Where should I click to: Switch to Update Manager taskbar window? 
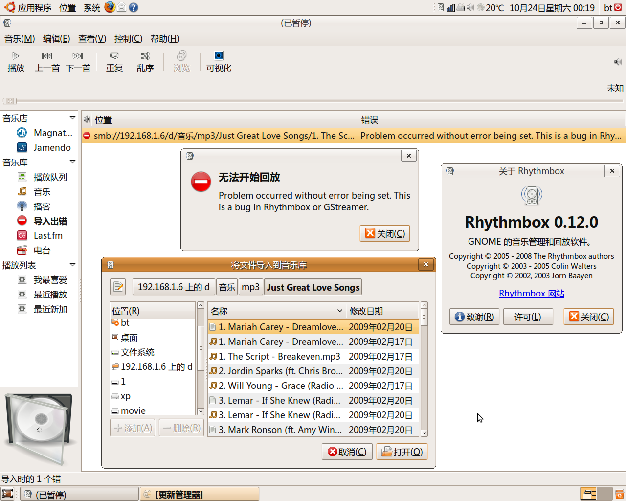click(x=200, y=494)
